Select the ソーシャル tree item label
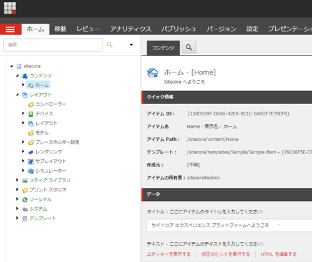312x262 pixels. (41, 200)
